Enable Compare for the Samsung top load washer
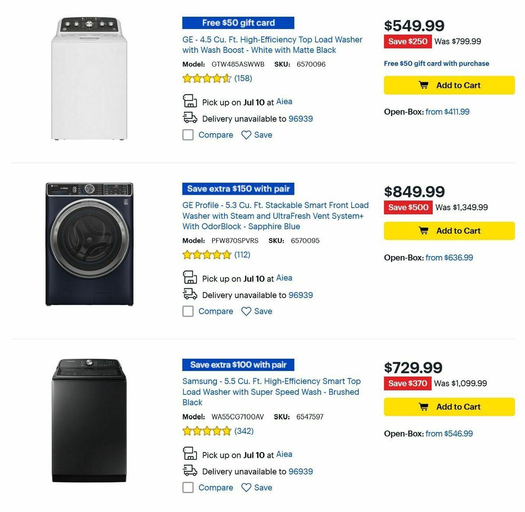525x512 pixels. click(188, 487)
